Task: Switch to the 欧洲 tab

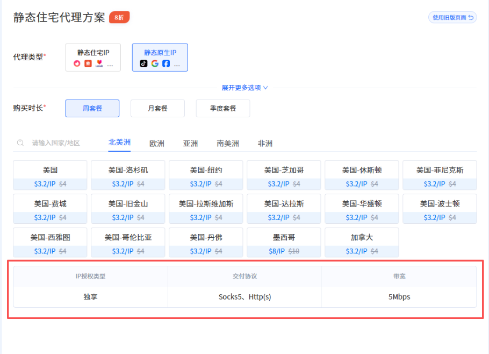Action: click(x=157, y=144)
